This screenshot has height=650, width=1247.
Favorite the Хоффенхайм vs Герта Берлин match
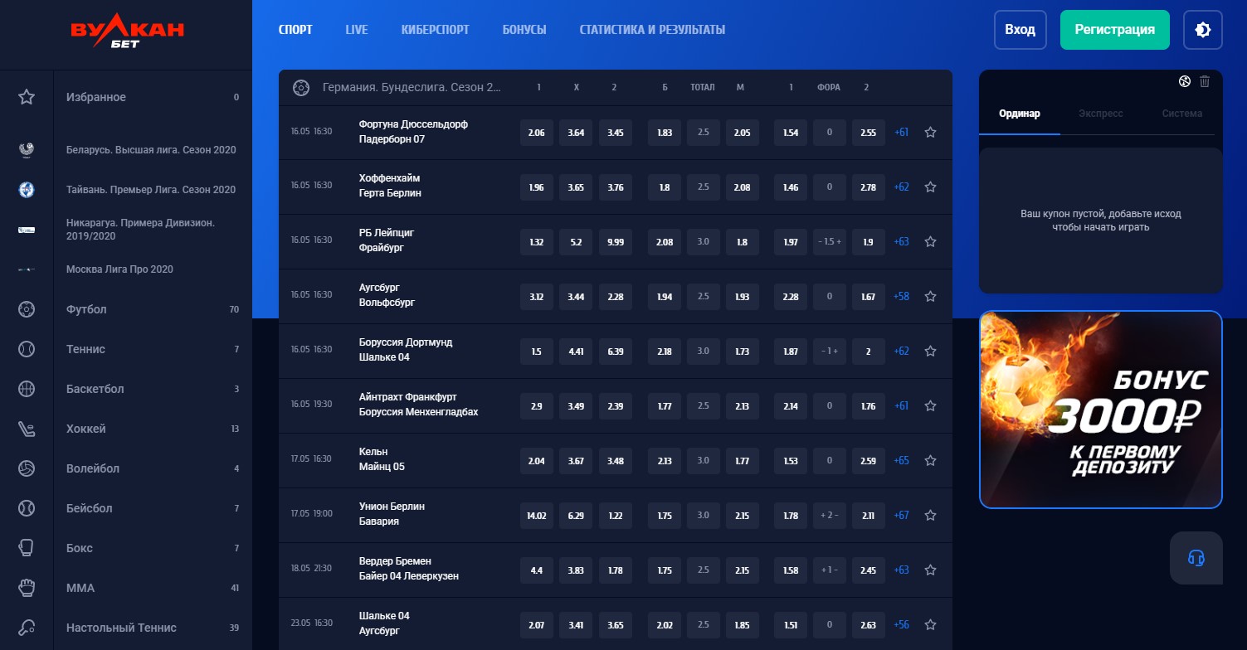[x=930, y=187]
